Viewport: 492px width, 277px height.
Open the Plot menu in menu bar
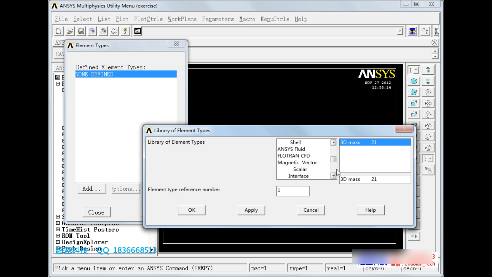click(x=122, y=19)
